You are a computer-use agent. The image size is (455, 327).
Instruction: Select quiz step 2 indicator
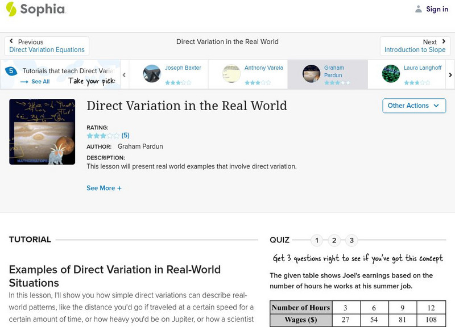[x=333, y=240]
